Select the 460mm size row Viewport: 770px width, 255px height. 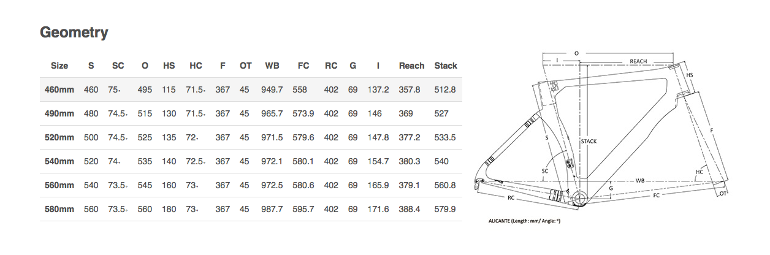[x=251, y=89]
